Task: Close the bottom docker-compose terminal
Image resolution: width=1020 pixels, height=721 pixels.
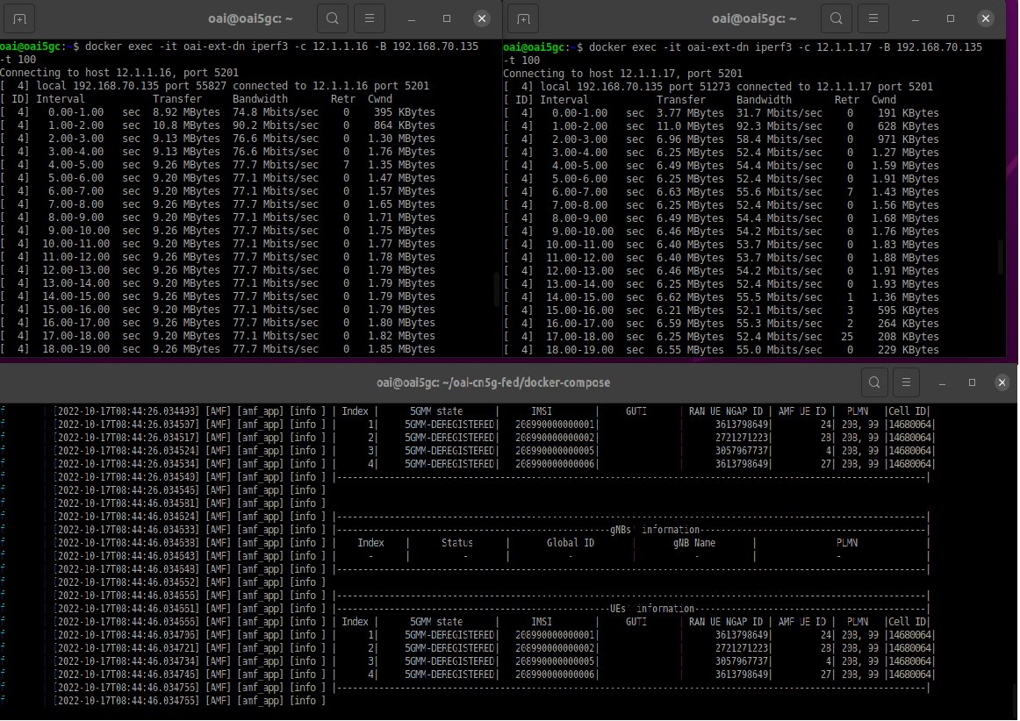Action: click(x=1002, y=382)
